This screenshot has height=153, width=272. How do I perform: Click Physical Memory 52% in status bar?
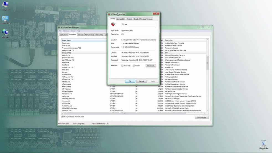click(x=100, y=124)
